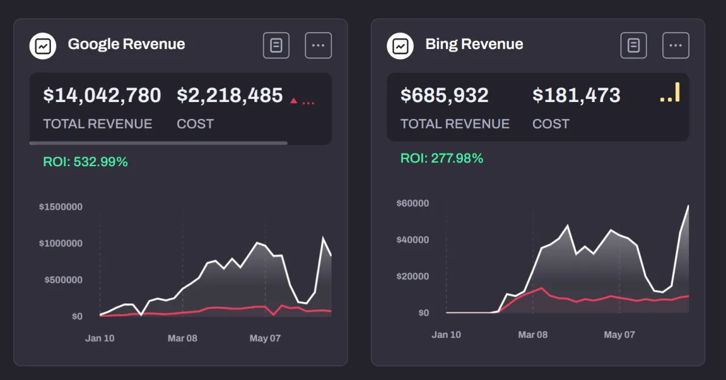
Task: Click the $1500000 axis label
Action: pos(60,207)
